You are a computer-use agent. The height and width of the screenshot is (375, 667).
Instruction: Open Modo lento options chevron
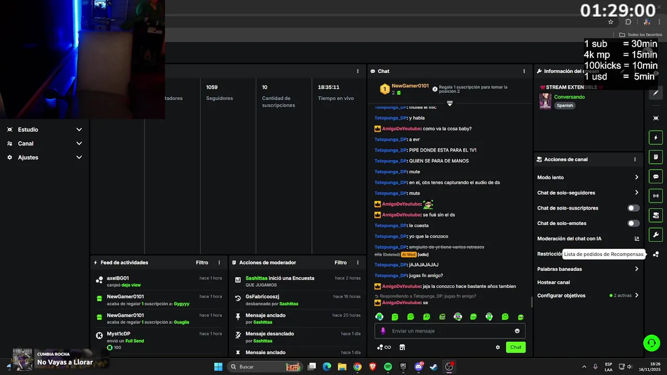[x=636, y=178]
